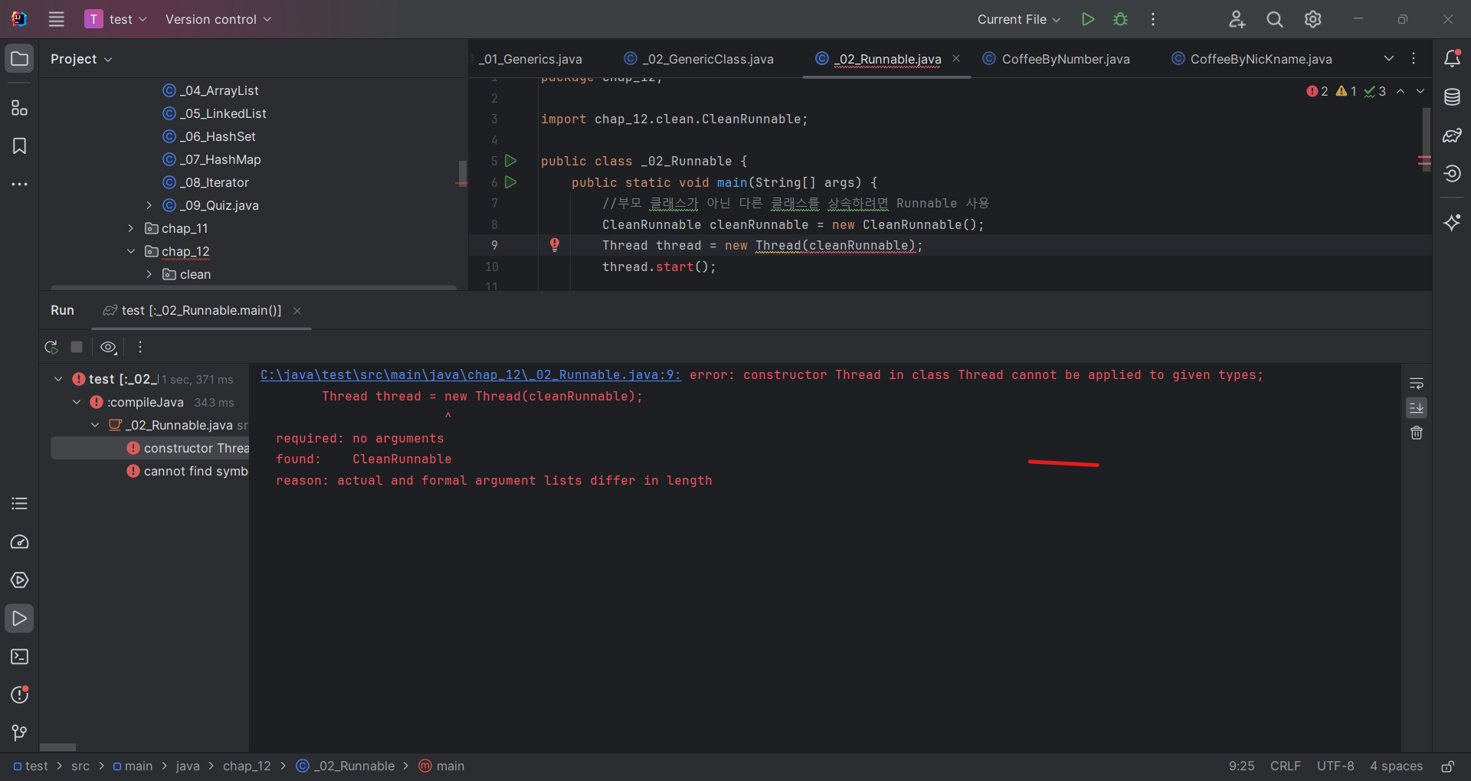The width and height of the screenshot is (1471, 781).
Task: Switch to CoffeeByNumber.java tab
Action: tap(1056, 59)
